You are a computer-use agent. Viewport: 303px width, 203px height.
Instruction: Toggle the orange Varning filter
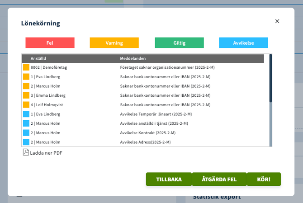pyautogui.click(x=114, y=42)
